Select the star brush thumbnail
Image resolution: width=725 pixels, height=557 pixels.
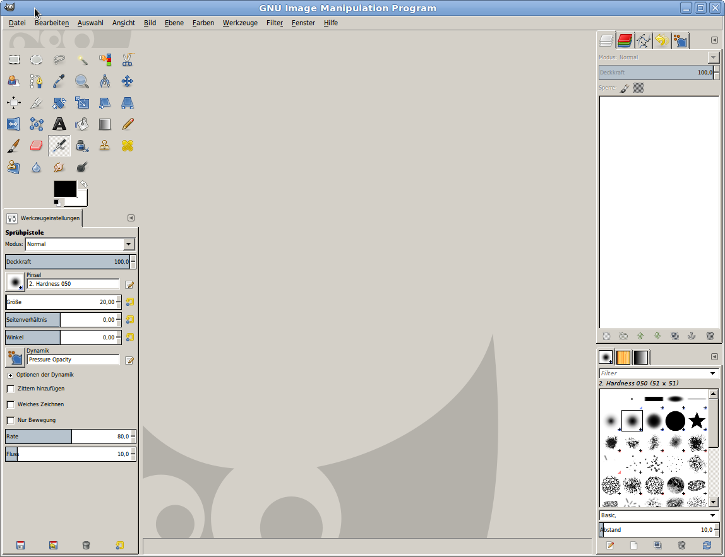pyautogui.click(x=697, y=421)
